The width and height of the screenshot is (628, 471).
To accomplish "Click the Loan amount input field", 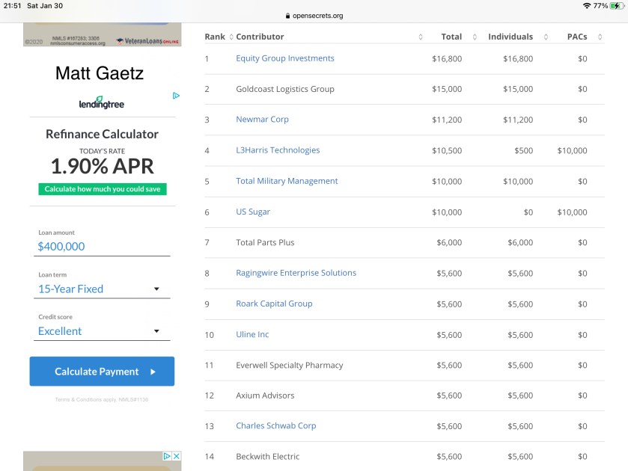I will 104,246.
